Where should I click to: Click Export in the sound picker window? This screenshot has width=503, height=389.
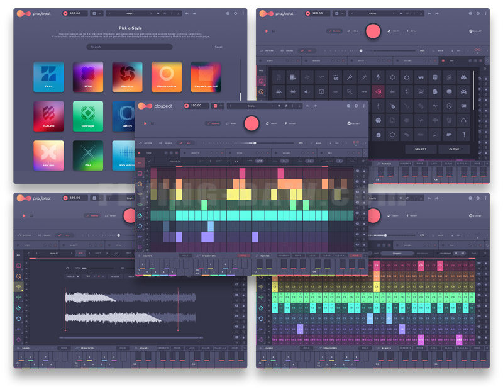click(475, 31)
